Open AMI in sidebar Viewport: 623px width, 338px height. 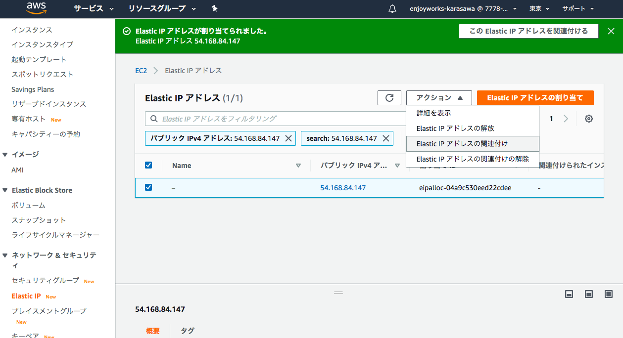[17, 170]
